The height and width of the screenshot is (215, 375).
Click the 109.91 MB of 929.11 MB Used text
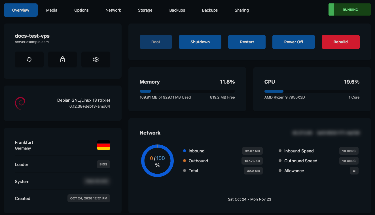tap(165, 97)
